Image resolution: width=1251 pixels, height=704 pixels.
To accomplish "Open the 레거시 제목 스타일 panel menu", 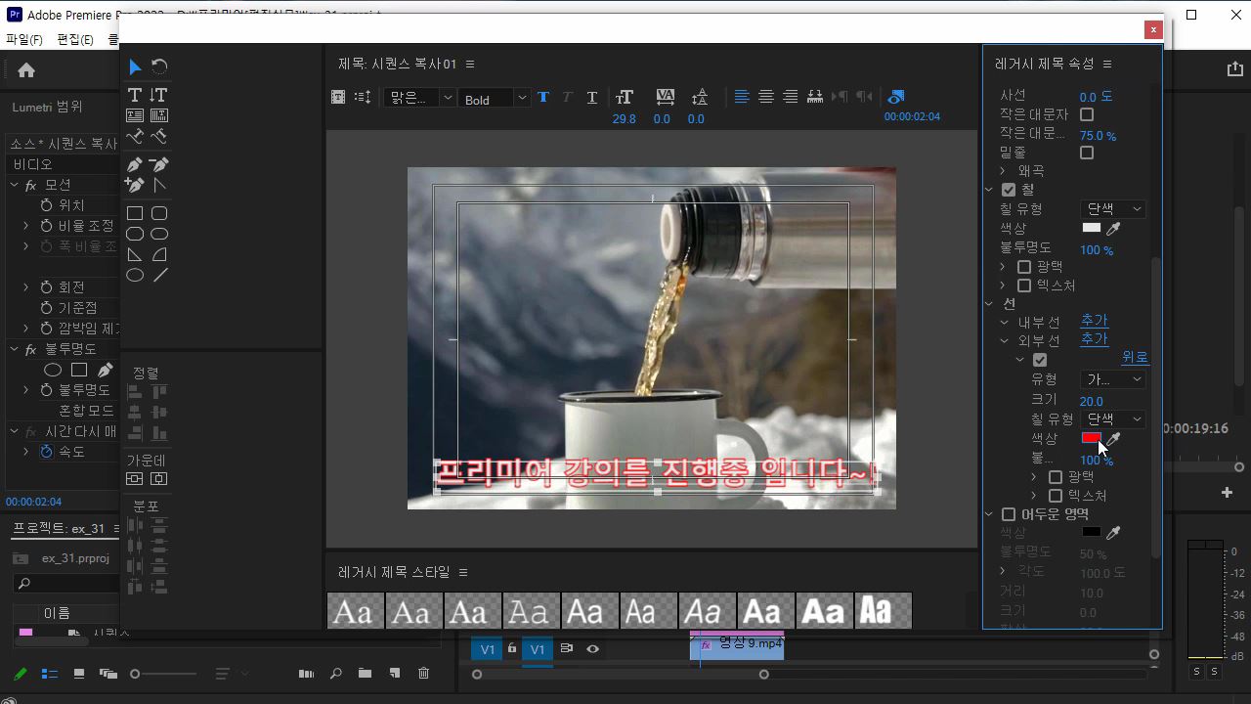I will 463,572.
